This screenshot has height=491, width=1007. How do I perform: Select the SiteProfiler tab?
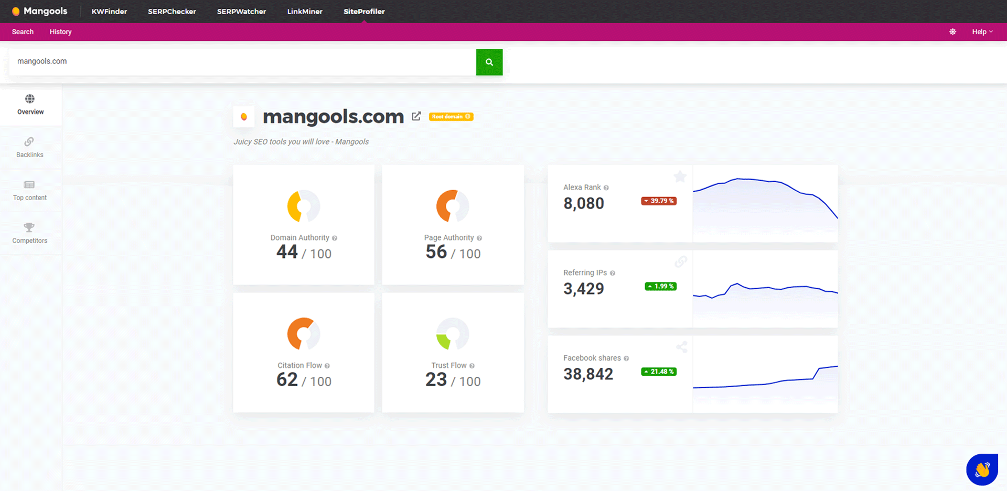[364, 12]
